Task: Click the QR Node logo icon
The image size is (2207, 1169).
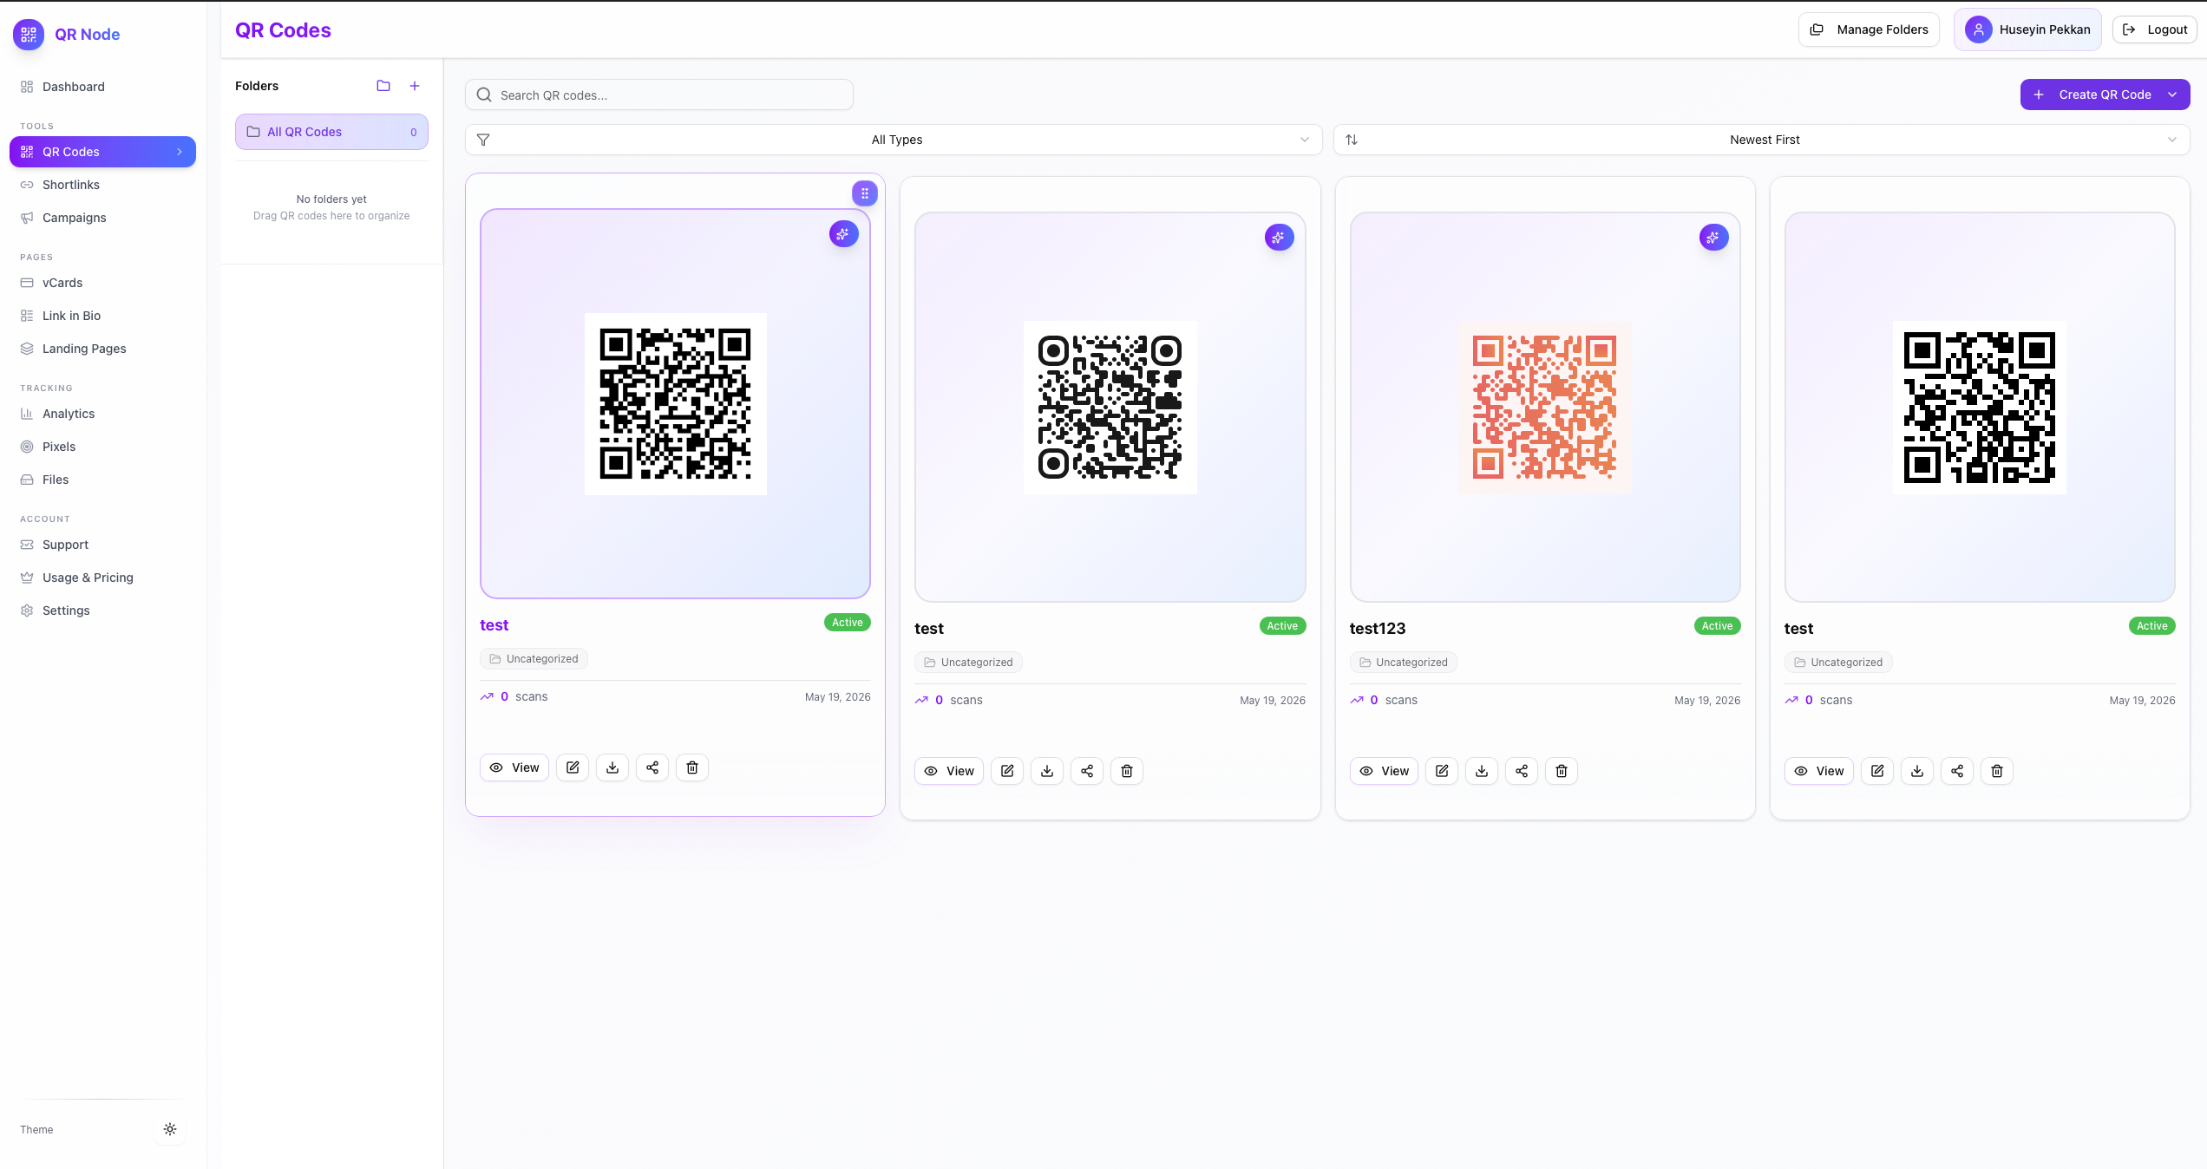Action: coord(29,35)
